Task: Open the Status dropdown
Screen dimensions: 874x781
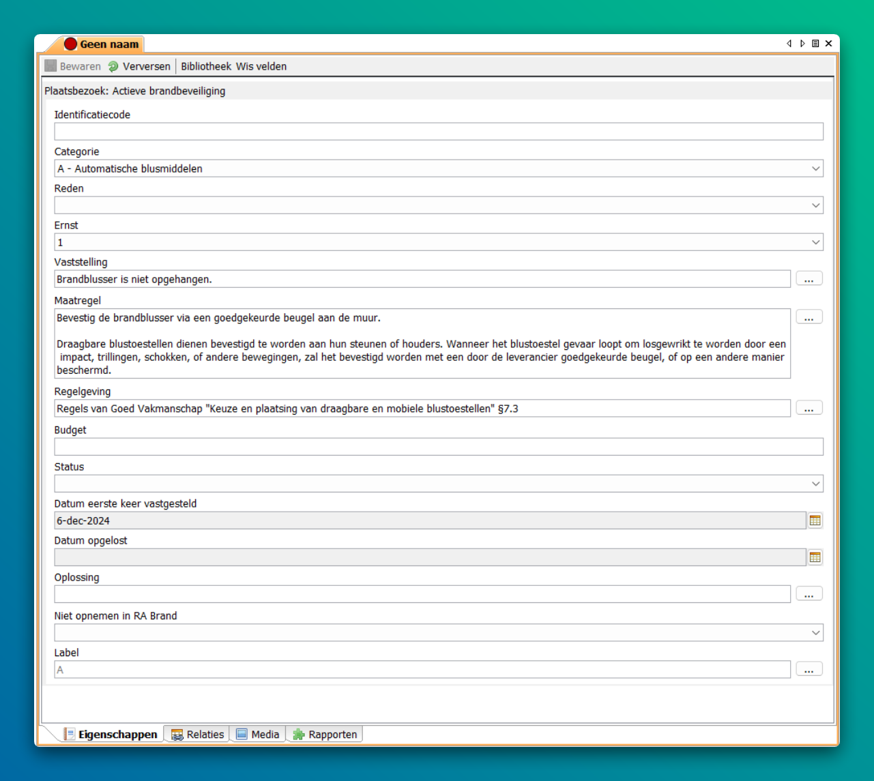Action: 815,484
